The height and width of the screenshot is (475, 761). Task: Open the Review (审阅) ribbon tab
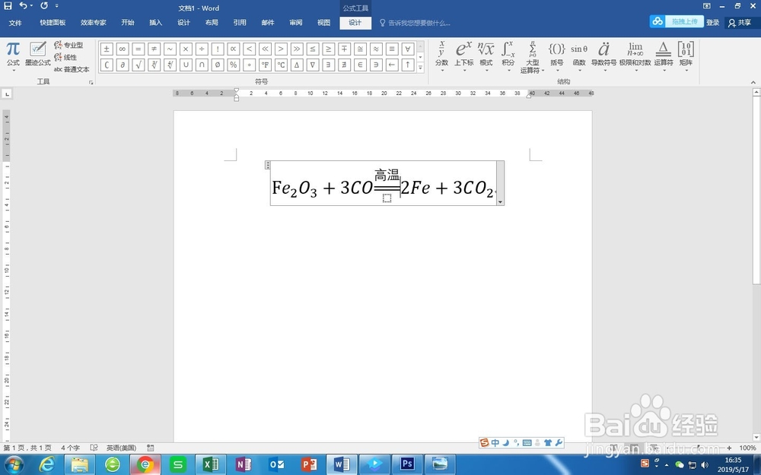click(x=295, y=23)
